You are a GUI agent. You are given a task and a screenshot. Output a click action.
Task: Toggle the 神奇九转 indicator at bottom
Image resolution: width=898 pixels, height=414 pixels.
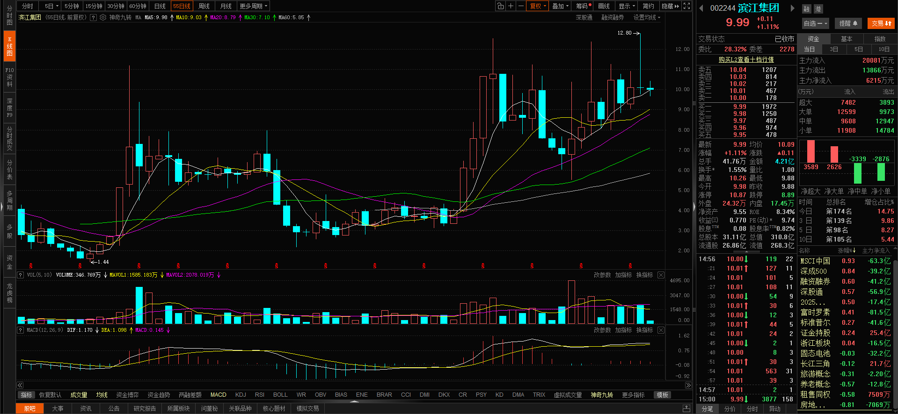[x=601, y=395]
